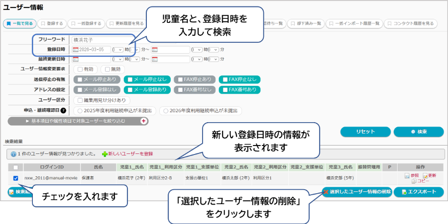The image size is (448, 224).
Task: Click the help icon beside 申込・継続確認日
Action: pyautogui.click(x=63, y=110)
